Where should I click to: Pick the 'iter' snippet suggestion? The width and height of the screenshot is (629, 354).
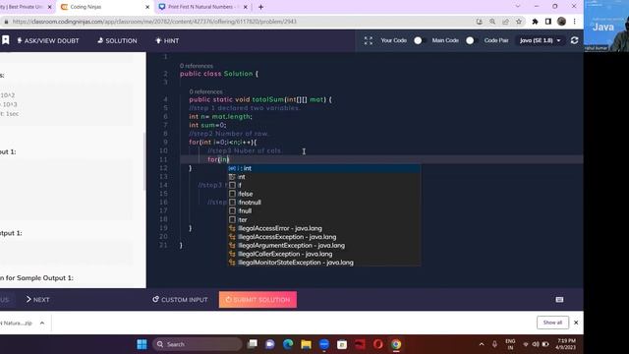tap(323, 219)
